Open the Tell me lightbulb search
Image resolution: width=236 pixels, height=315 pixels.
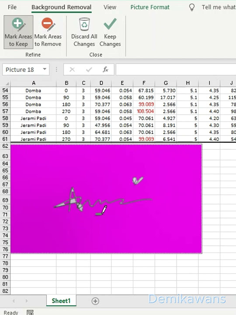(192, 7)
